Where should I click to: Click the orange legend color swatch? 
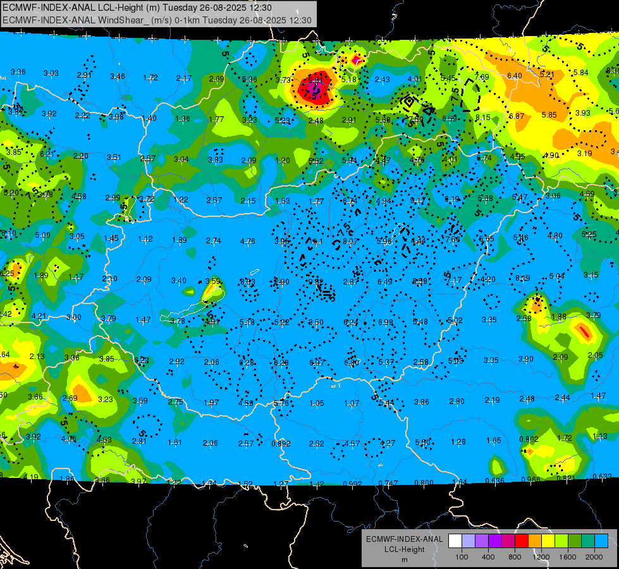click(x=535, y=541)
